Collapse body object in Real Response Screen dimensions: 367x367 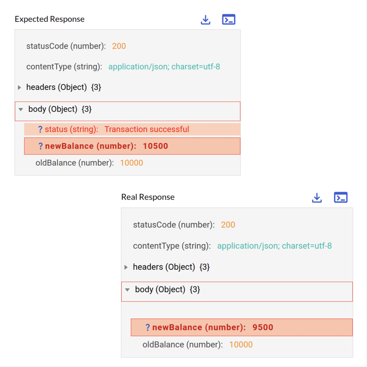coord(127,290)
